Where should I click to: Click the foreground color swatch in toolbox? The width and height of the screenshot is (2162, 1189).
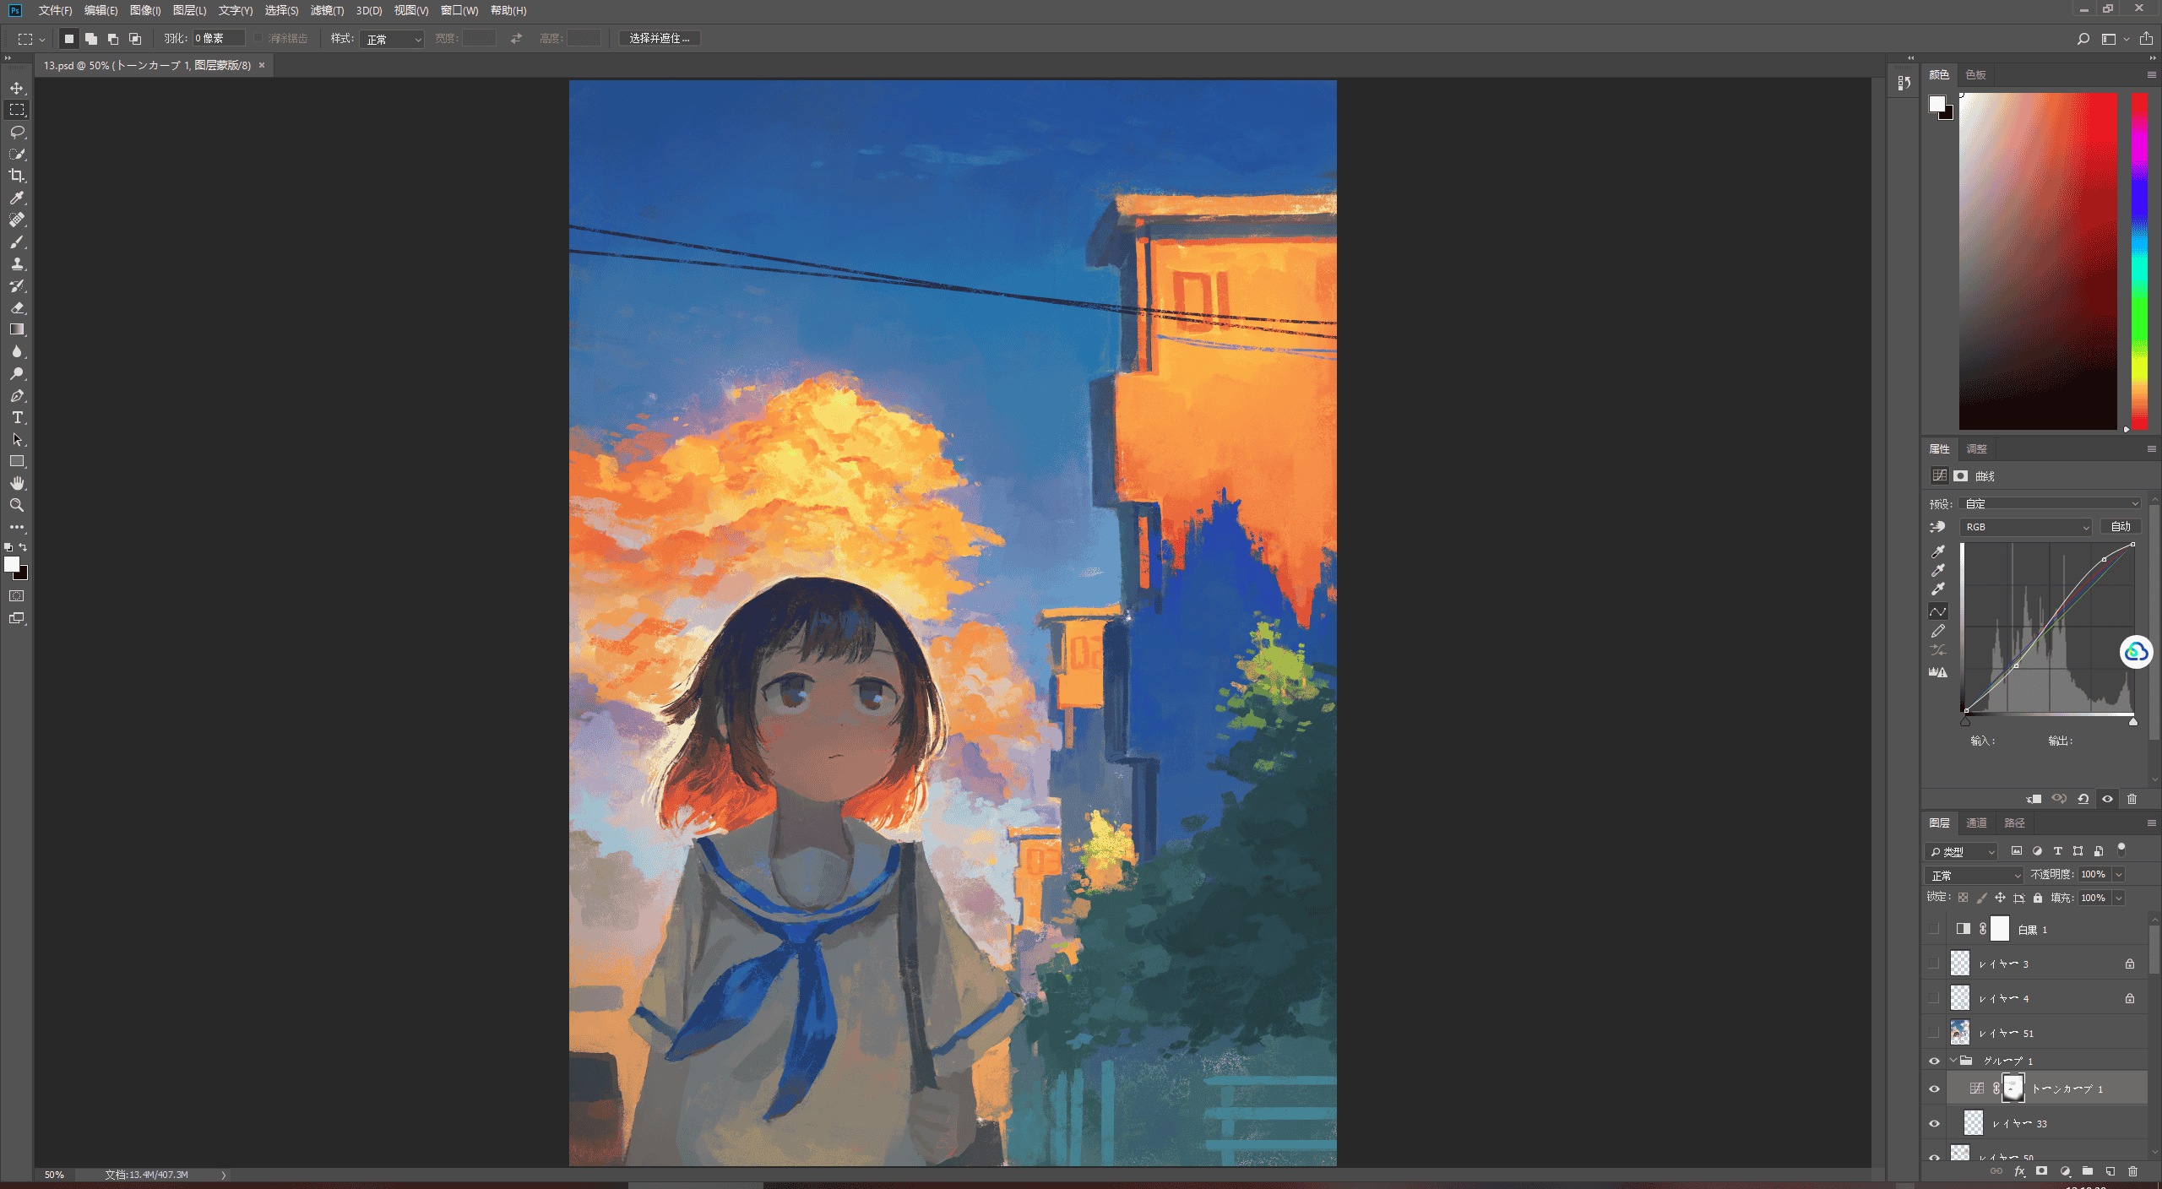(12, 565)
